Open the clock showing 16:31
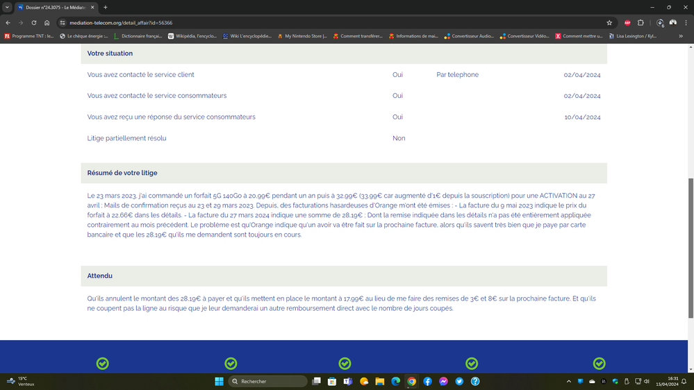The width and height of the screenshot is (694, 390). point(667,381)
